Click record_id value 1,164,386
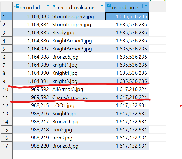 coord(32,41)
